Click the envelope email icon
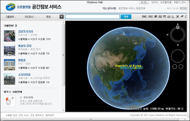 (164, 16)
